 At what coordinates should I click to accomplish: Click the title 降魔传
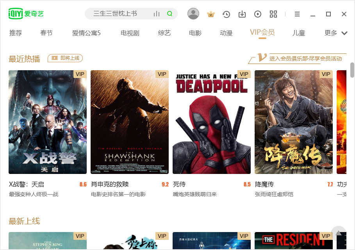[x=264, y=184]
